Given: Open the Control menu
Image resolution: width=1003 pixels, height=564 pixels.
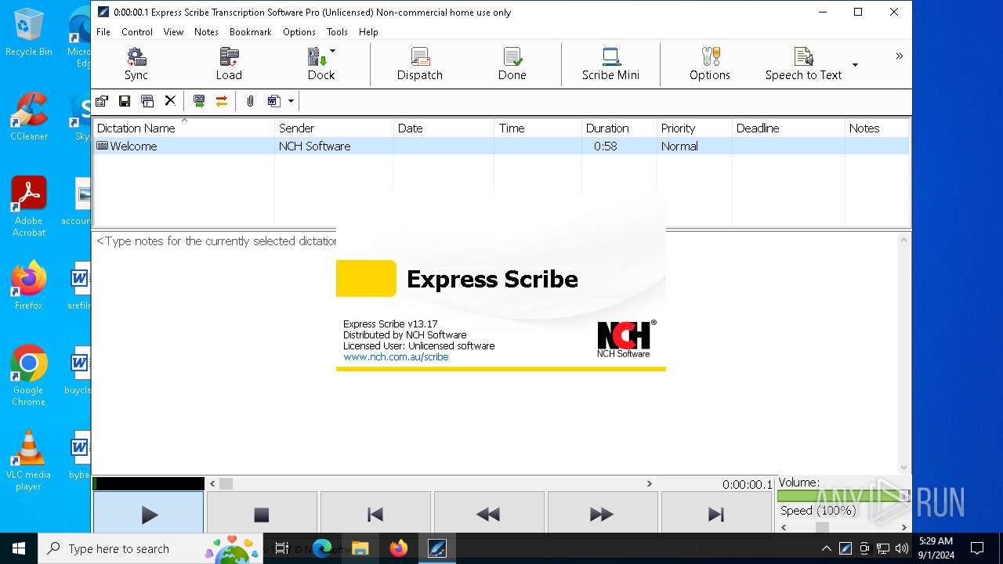Looking at the screenshot, I should [x=137, y=32].
